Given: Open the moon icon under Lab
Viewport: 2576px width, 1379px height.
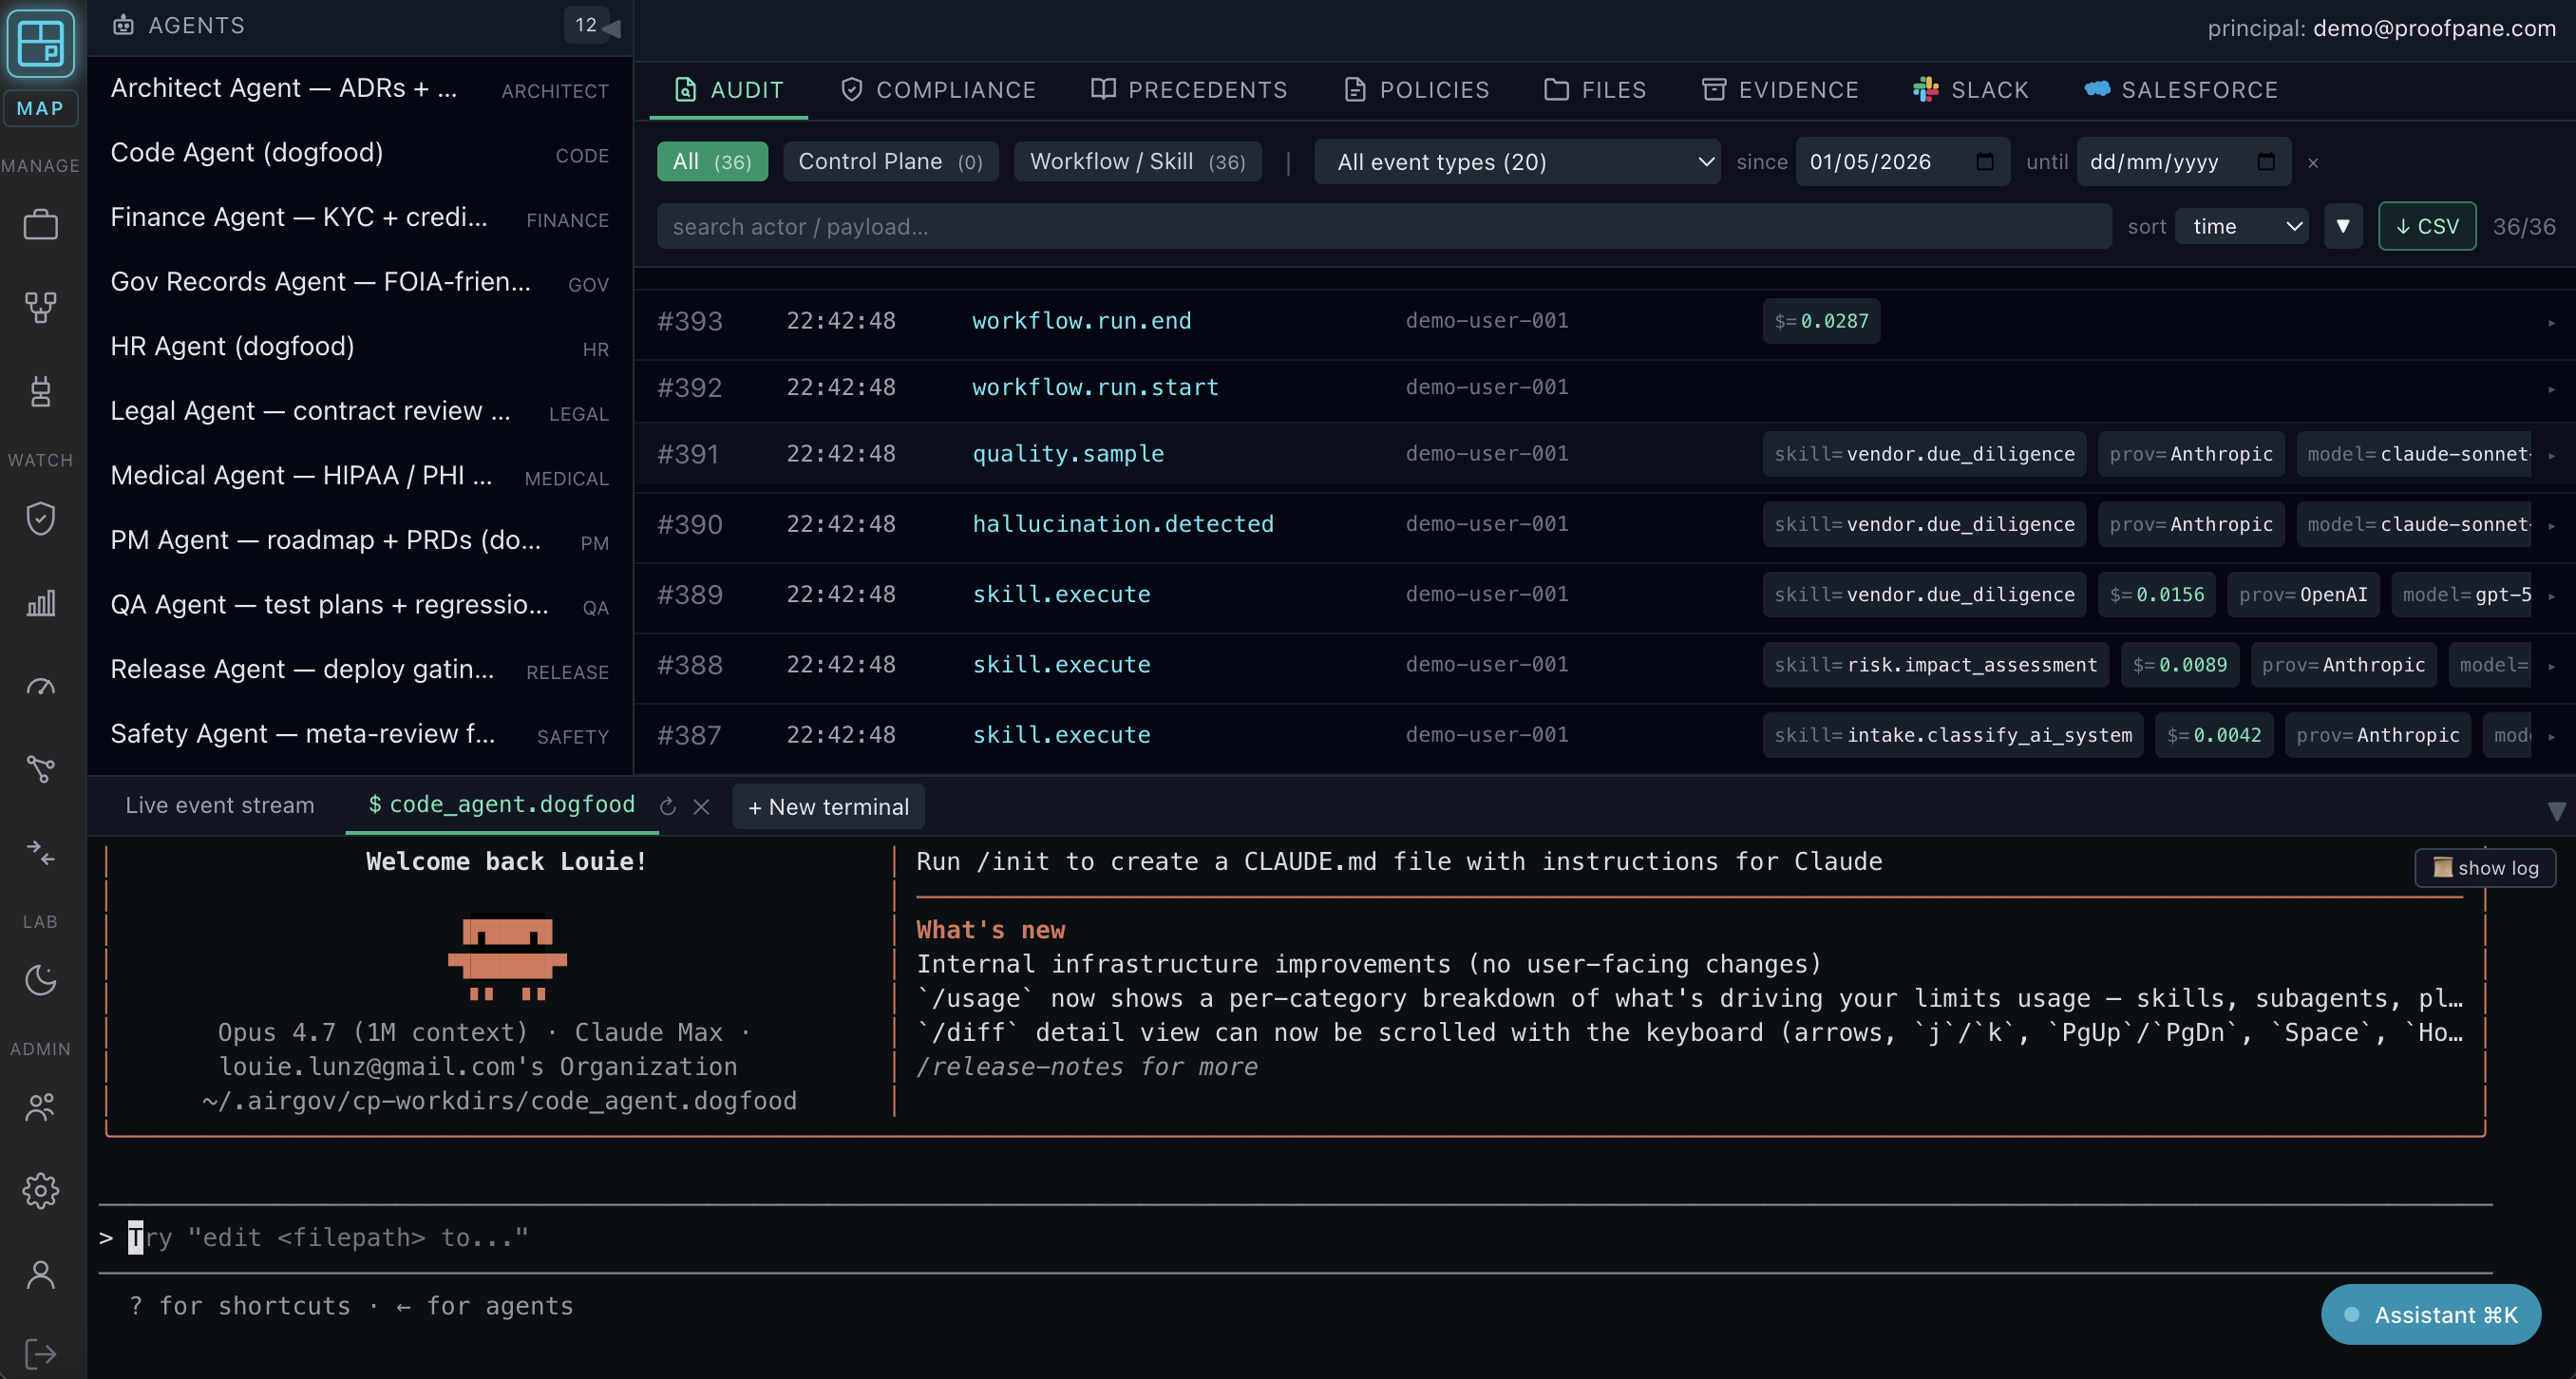Looking at the screenshot, I should (40, 979).
